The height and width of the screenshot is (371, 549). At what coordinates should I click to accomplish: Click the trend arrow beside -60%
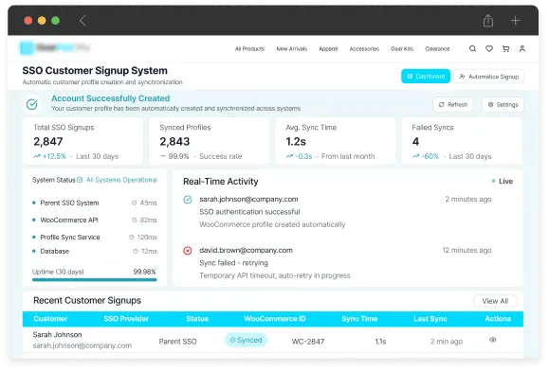tap(415, 156)
